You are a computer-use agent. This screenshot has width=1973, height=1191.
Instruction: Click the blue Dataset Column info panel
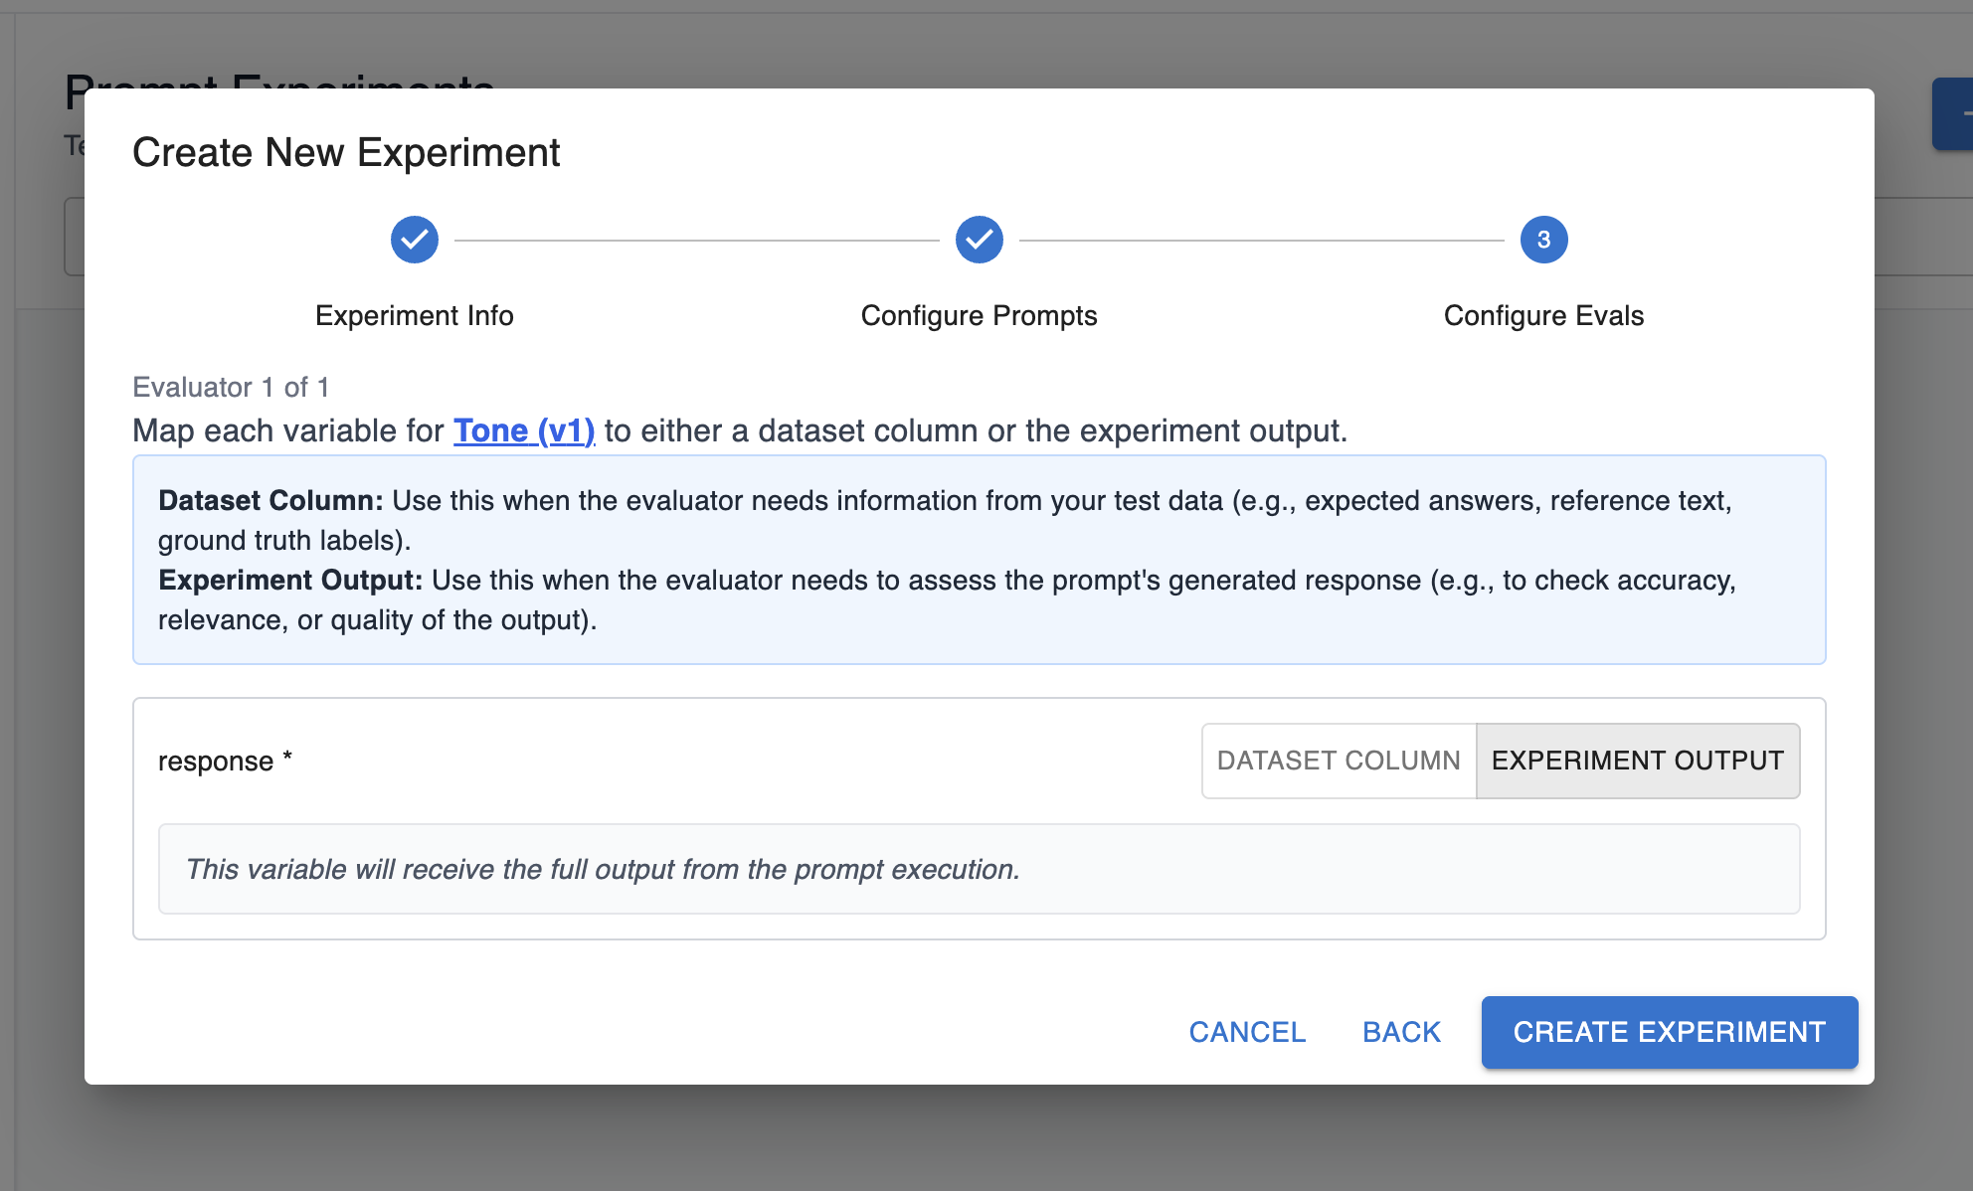pyautogui.click(x=979, y=560)
